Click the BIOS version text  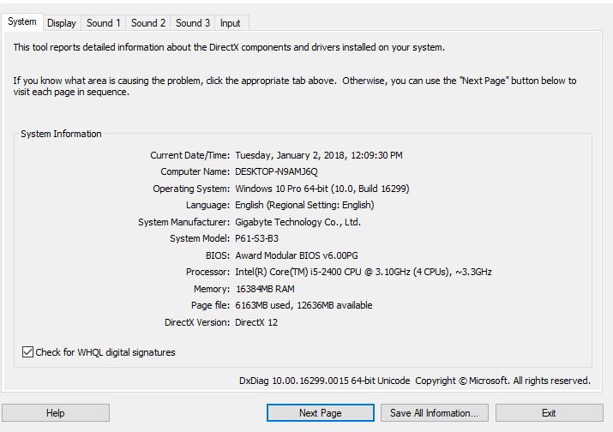pyautogui.click(x=297, y=255)
